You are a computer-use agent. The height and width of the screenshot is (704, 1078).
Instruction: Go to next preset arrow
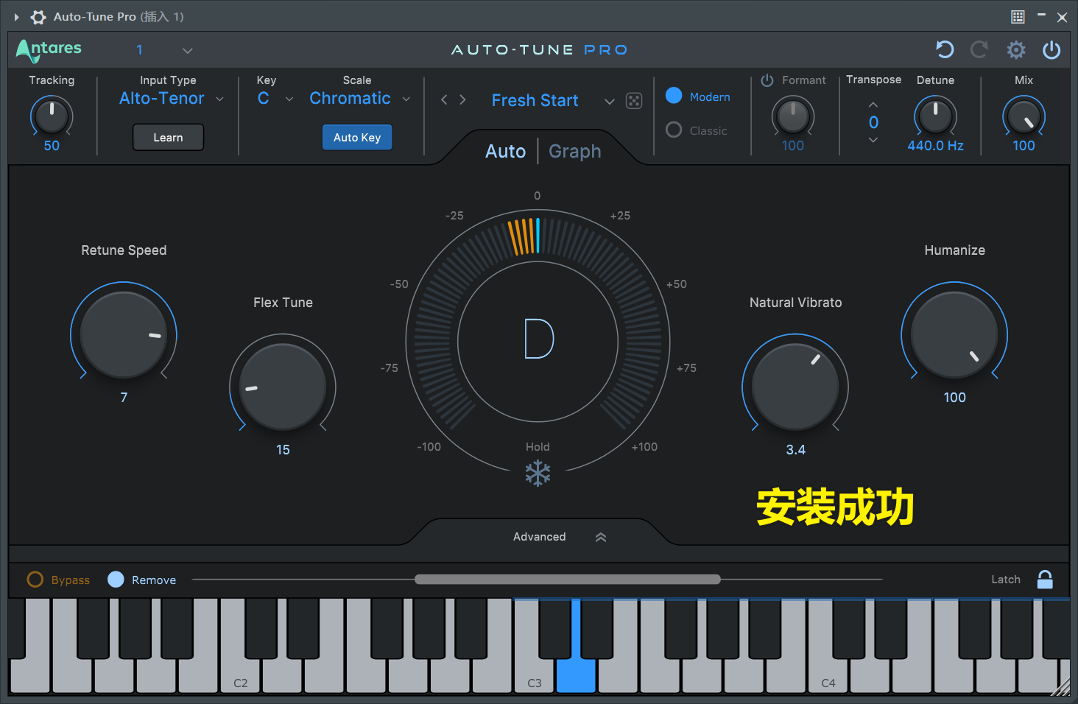tap(462, 100)
